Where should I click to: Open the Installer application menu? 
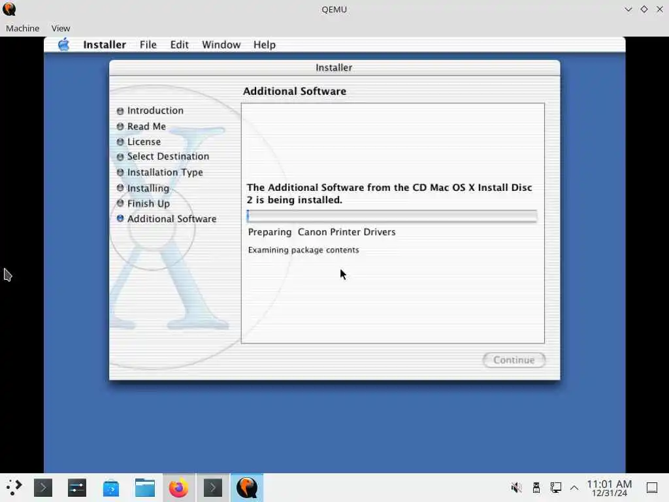(x=105, y=45)
